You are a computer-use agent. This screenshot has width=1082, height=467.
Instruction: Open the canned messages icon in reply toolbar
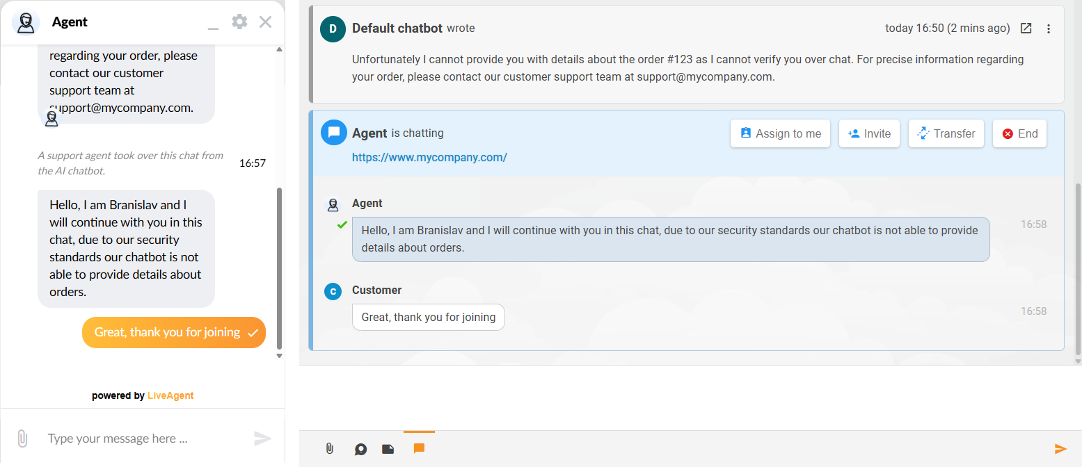pos(360,449)
